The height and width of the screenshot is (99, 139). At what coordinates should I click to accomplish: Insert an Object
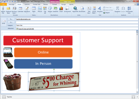[106, 13]
